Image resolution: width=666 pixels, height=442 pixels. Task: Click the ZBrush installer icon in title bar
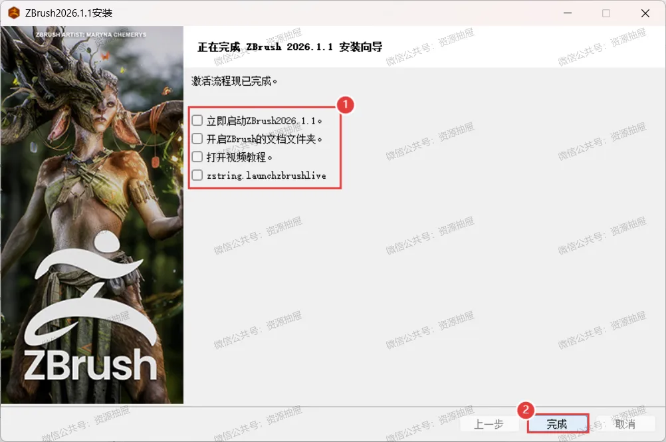tap(14, 13)
